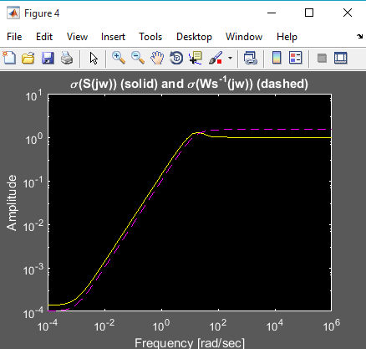This screenshot has height=349, width=366.
Task: Insert a colorbar using the toolbar icon
Action: (x=277, y=58)
